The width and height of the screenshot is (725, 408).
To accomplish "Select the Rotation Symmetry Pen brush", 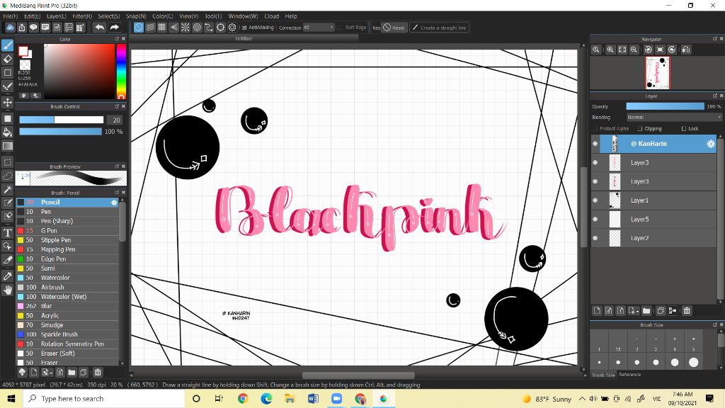I will pos(67,344).
